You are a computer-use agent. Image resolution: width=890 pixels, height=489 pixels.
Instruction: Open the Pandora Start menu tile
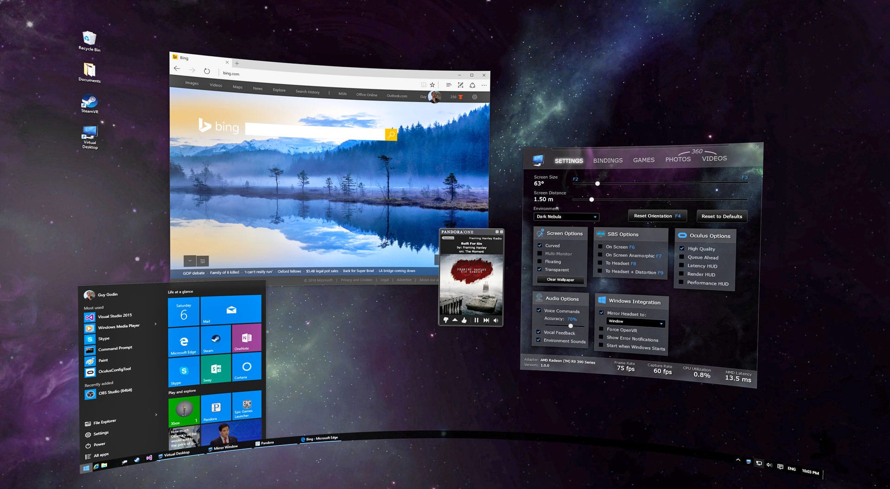click(216, 408)
